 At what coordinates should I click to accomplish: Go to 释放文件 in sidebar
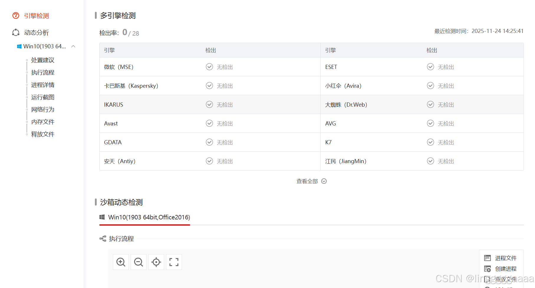pyautogui.click(x=43, y=134)
